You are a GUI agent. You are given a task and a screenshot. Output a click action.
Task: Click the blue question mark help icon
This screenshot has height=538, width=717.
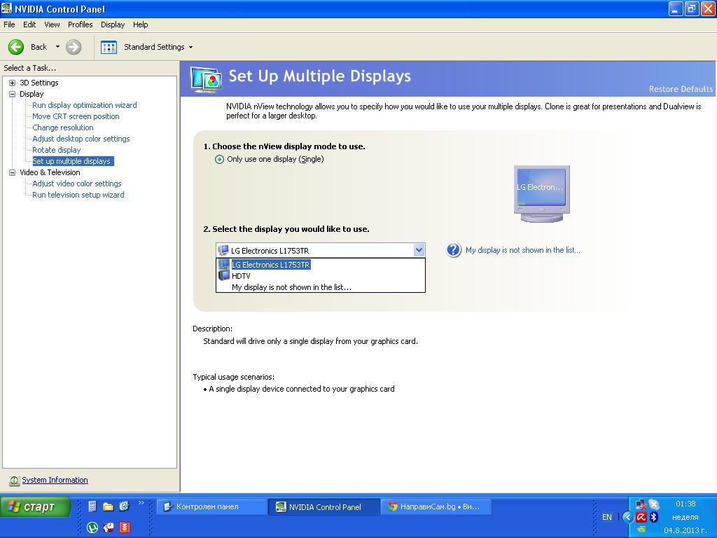[x=454, y=250]
